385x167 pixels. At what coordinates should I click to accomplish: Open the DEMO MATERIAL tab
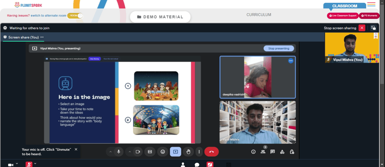[160, 17]
